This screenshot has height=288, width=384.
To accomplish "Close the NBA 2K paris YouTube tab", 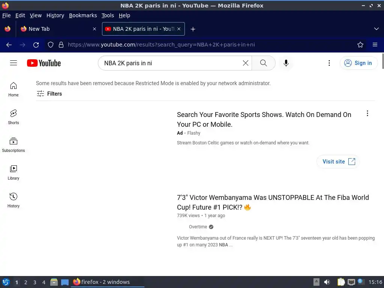I will point(179,29).
